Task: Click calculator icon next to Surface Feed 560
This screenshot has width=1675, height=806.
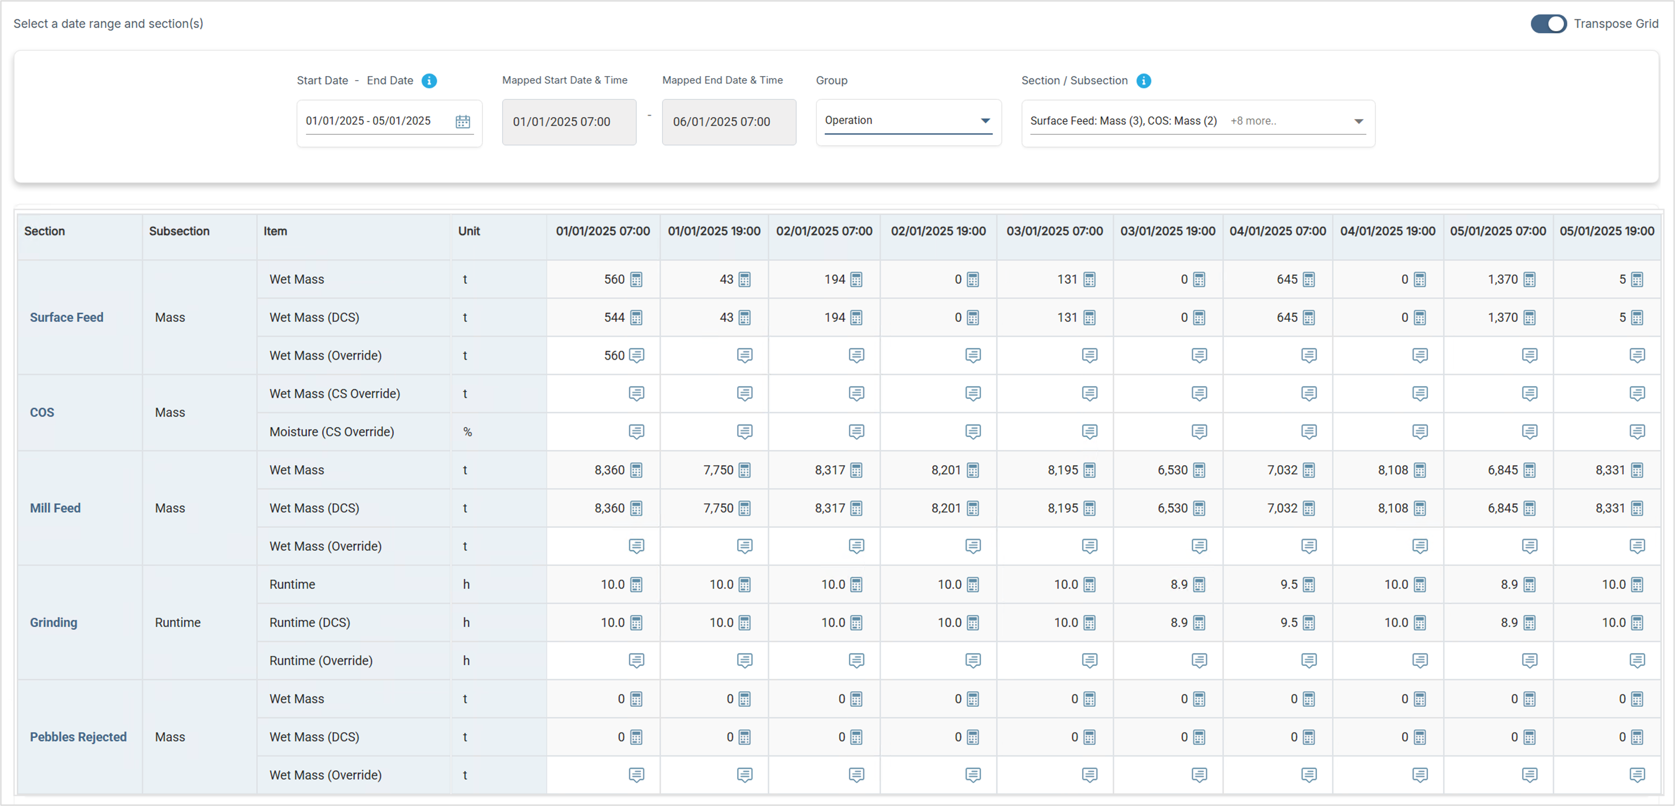Action: pyautogui.click(x=637, y=279)
